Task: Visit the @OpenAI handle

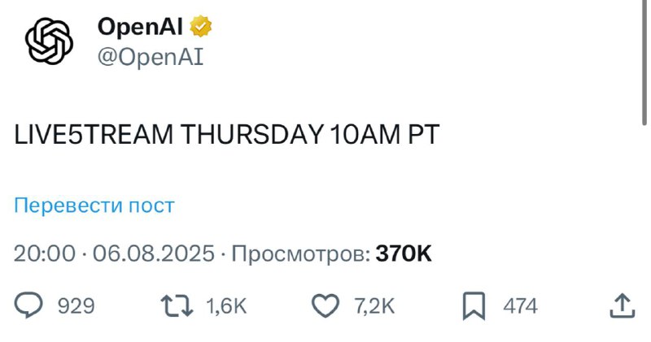Action: coord(151,57)
